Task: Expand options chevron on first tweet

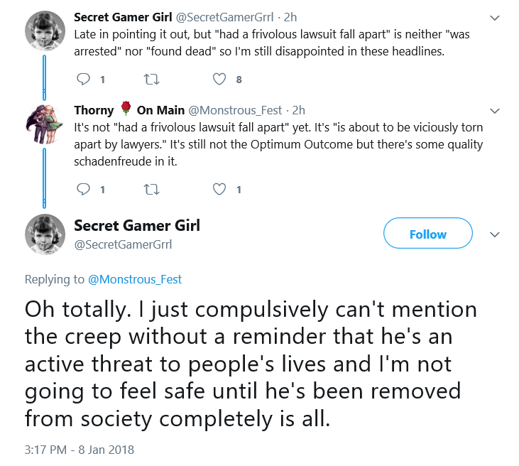Action: tap(495, 18)
